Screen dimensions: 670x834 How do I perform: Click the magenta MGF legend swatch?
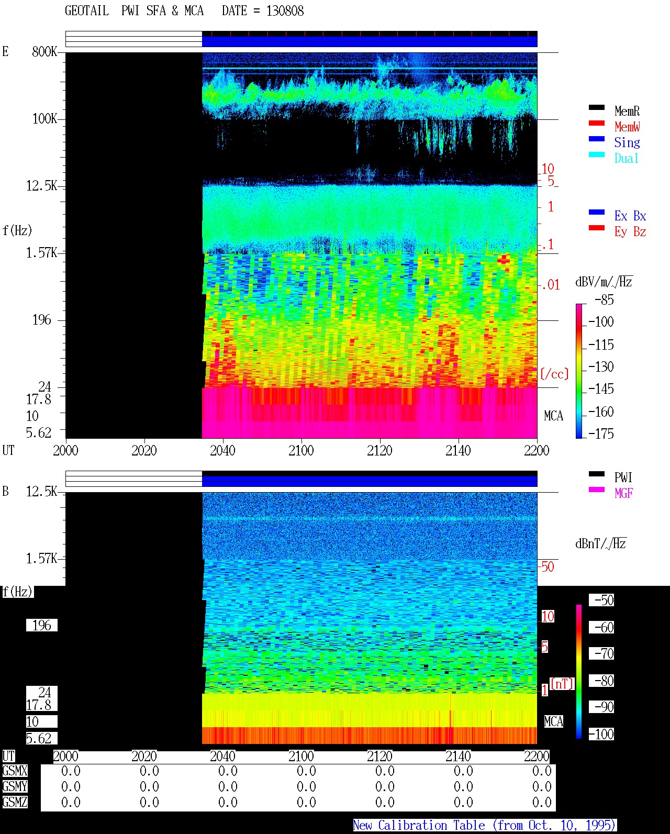point(597,490)
